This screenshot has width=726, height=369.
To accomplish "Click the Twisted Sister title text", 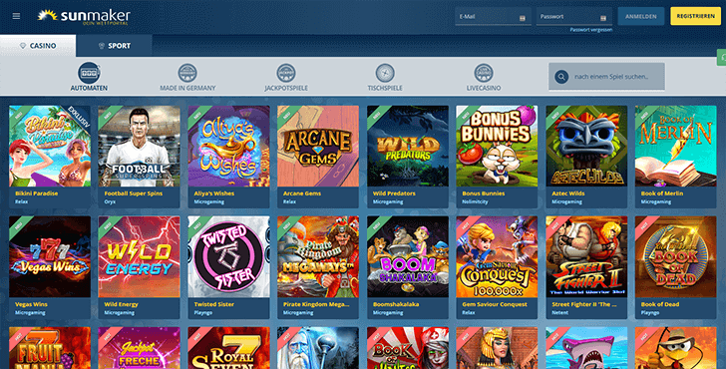I will [213, 304].
